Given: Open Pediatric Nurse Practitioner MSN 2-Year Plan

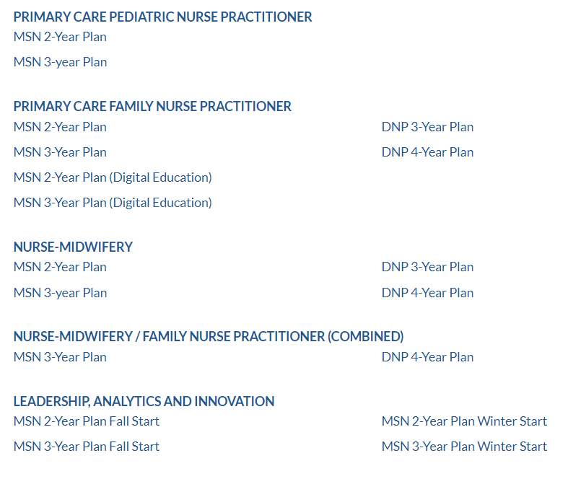Looking at the screenshot, I should click(60, 37).
